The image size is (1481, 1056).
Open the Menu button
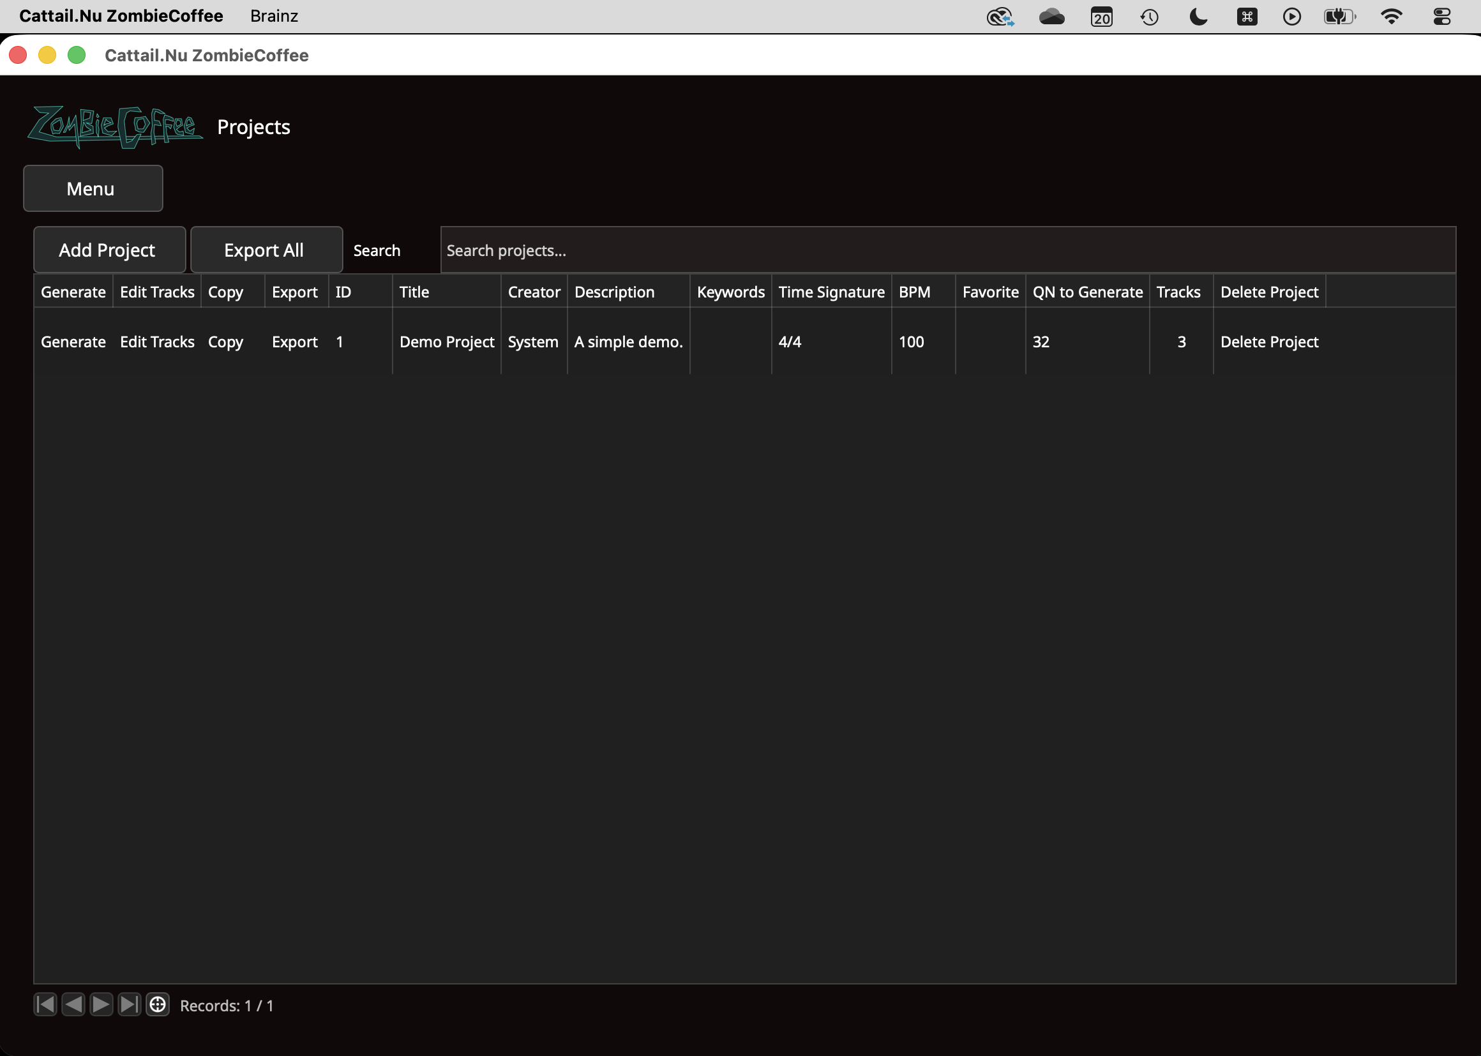[93, 188]
